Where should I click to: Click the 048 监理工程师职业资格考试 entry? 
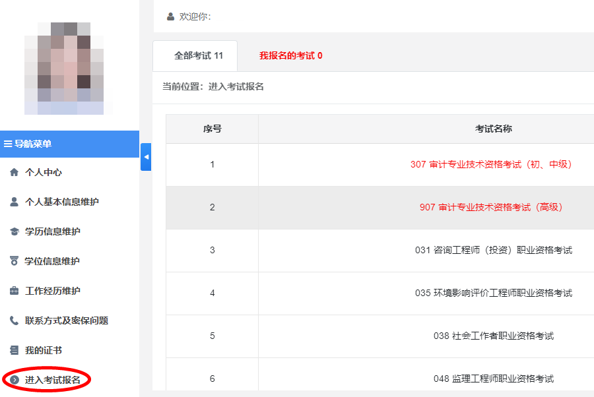tap(493, 379)
